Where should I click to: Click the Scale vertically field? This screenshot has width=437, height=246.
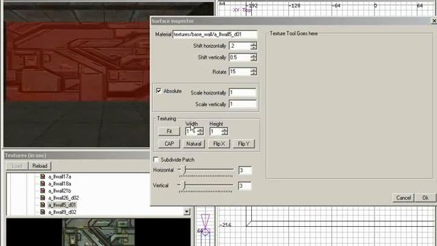(242, 105)
